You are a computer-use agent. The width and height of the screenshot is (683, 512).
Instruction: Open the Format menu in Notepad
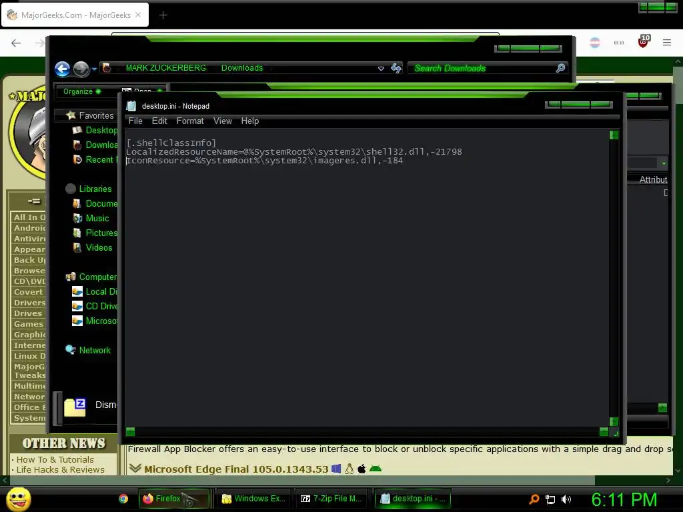(190, 121)
